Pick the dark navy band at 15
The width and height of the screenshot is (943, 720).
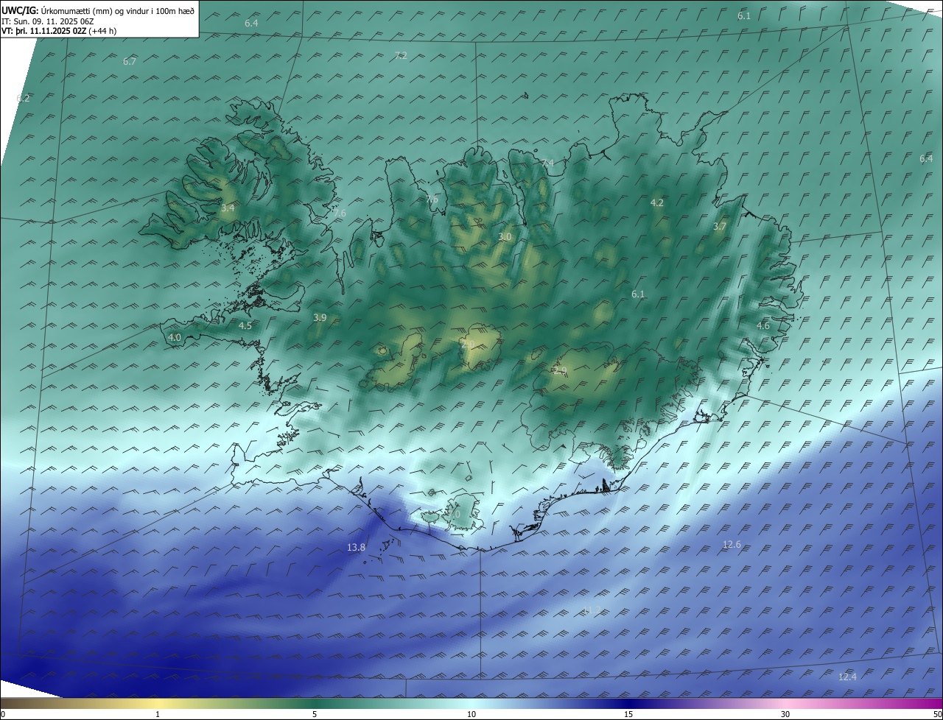pyautogui.click(x=628, y=703)
